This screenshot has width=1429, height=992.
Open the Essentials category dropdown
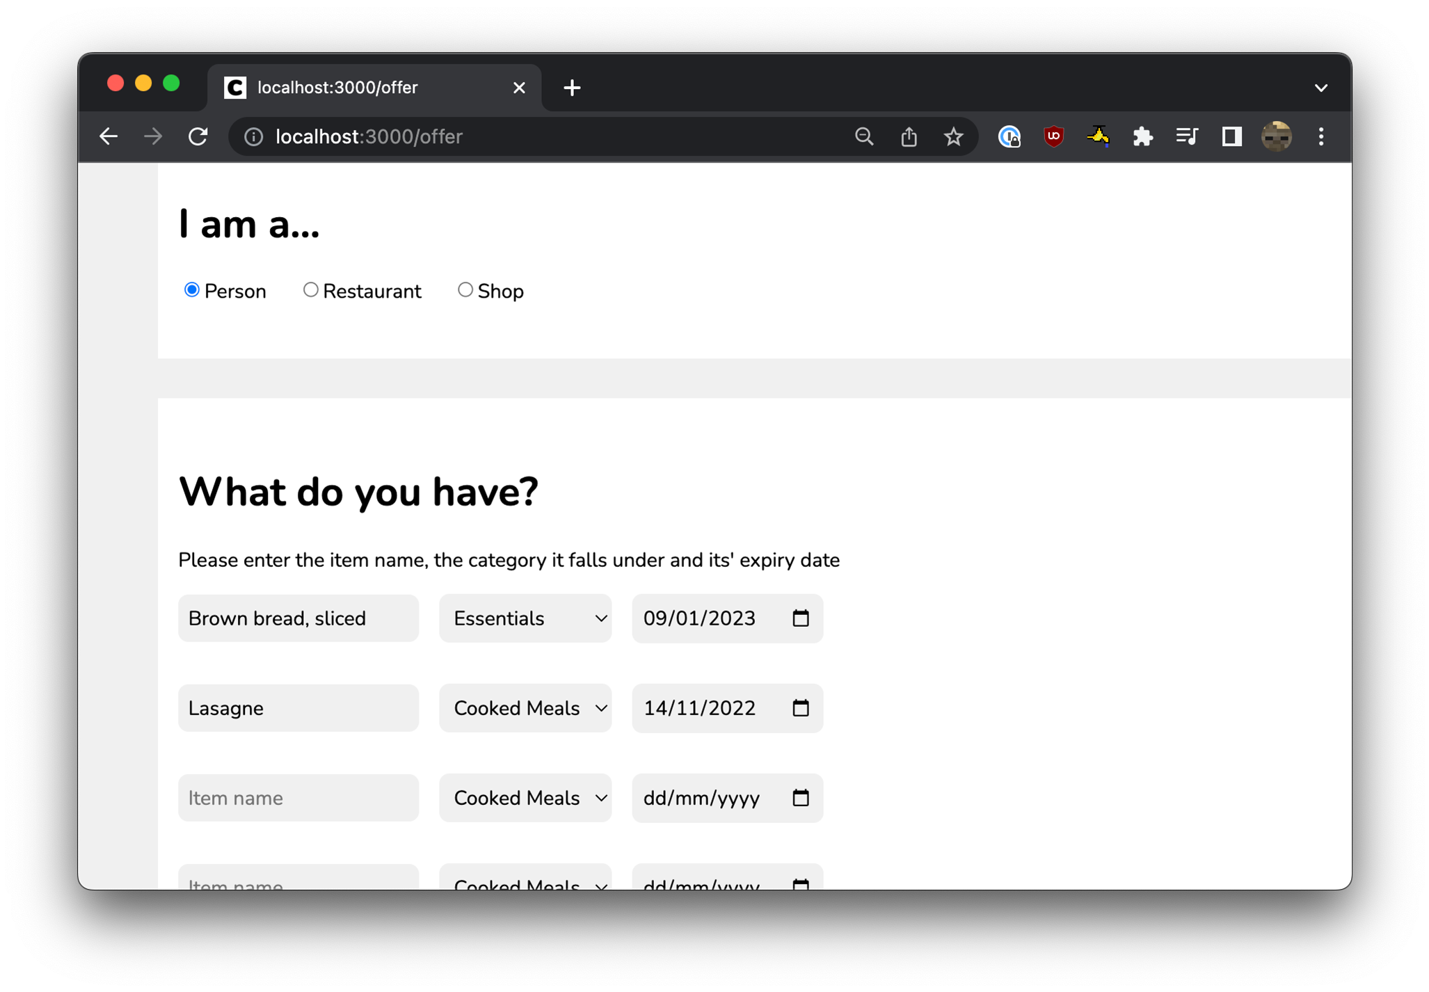pos(525,618)
